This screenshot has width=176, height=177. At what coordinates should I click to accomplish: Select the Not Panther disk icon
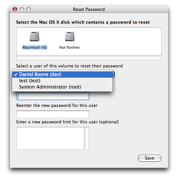click(x=70, y=36)
